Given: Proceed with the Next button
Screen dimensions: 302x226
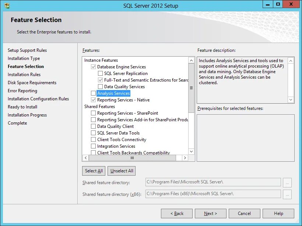Looking at the screenshot, I should click(x=211, y=214).
